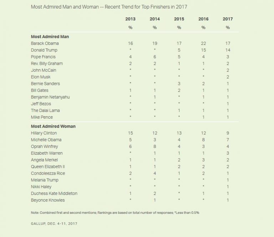Click the Elon Musk row label
The image size is (274, 237).
pyautogui.click(x=41, y=77)
